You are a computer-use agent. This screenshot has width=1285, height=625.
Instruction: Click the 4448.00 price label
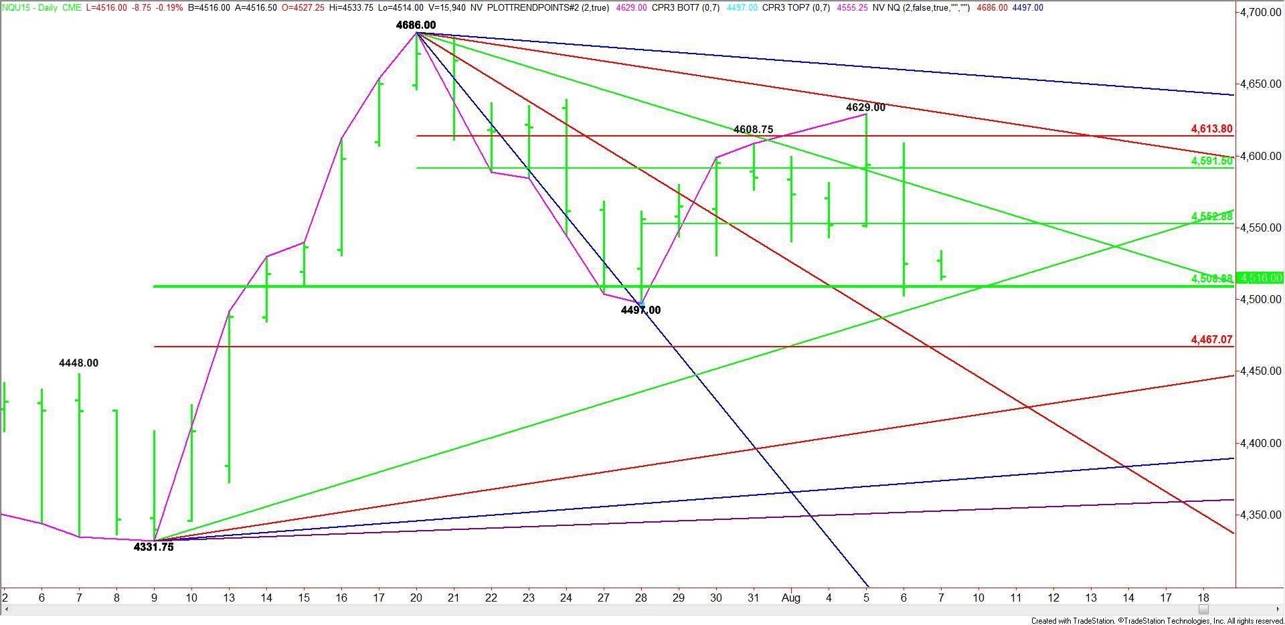(x=78, y=363)
